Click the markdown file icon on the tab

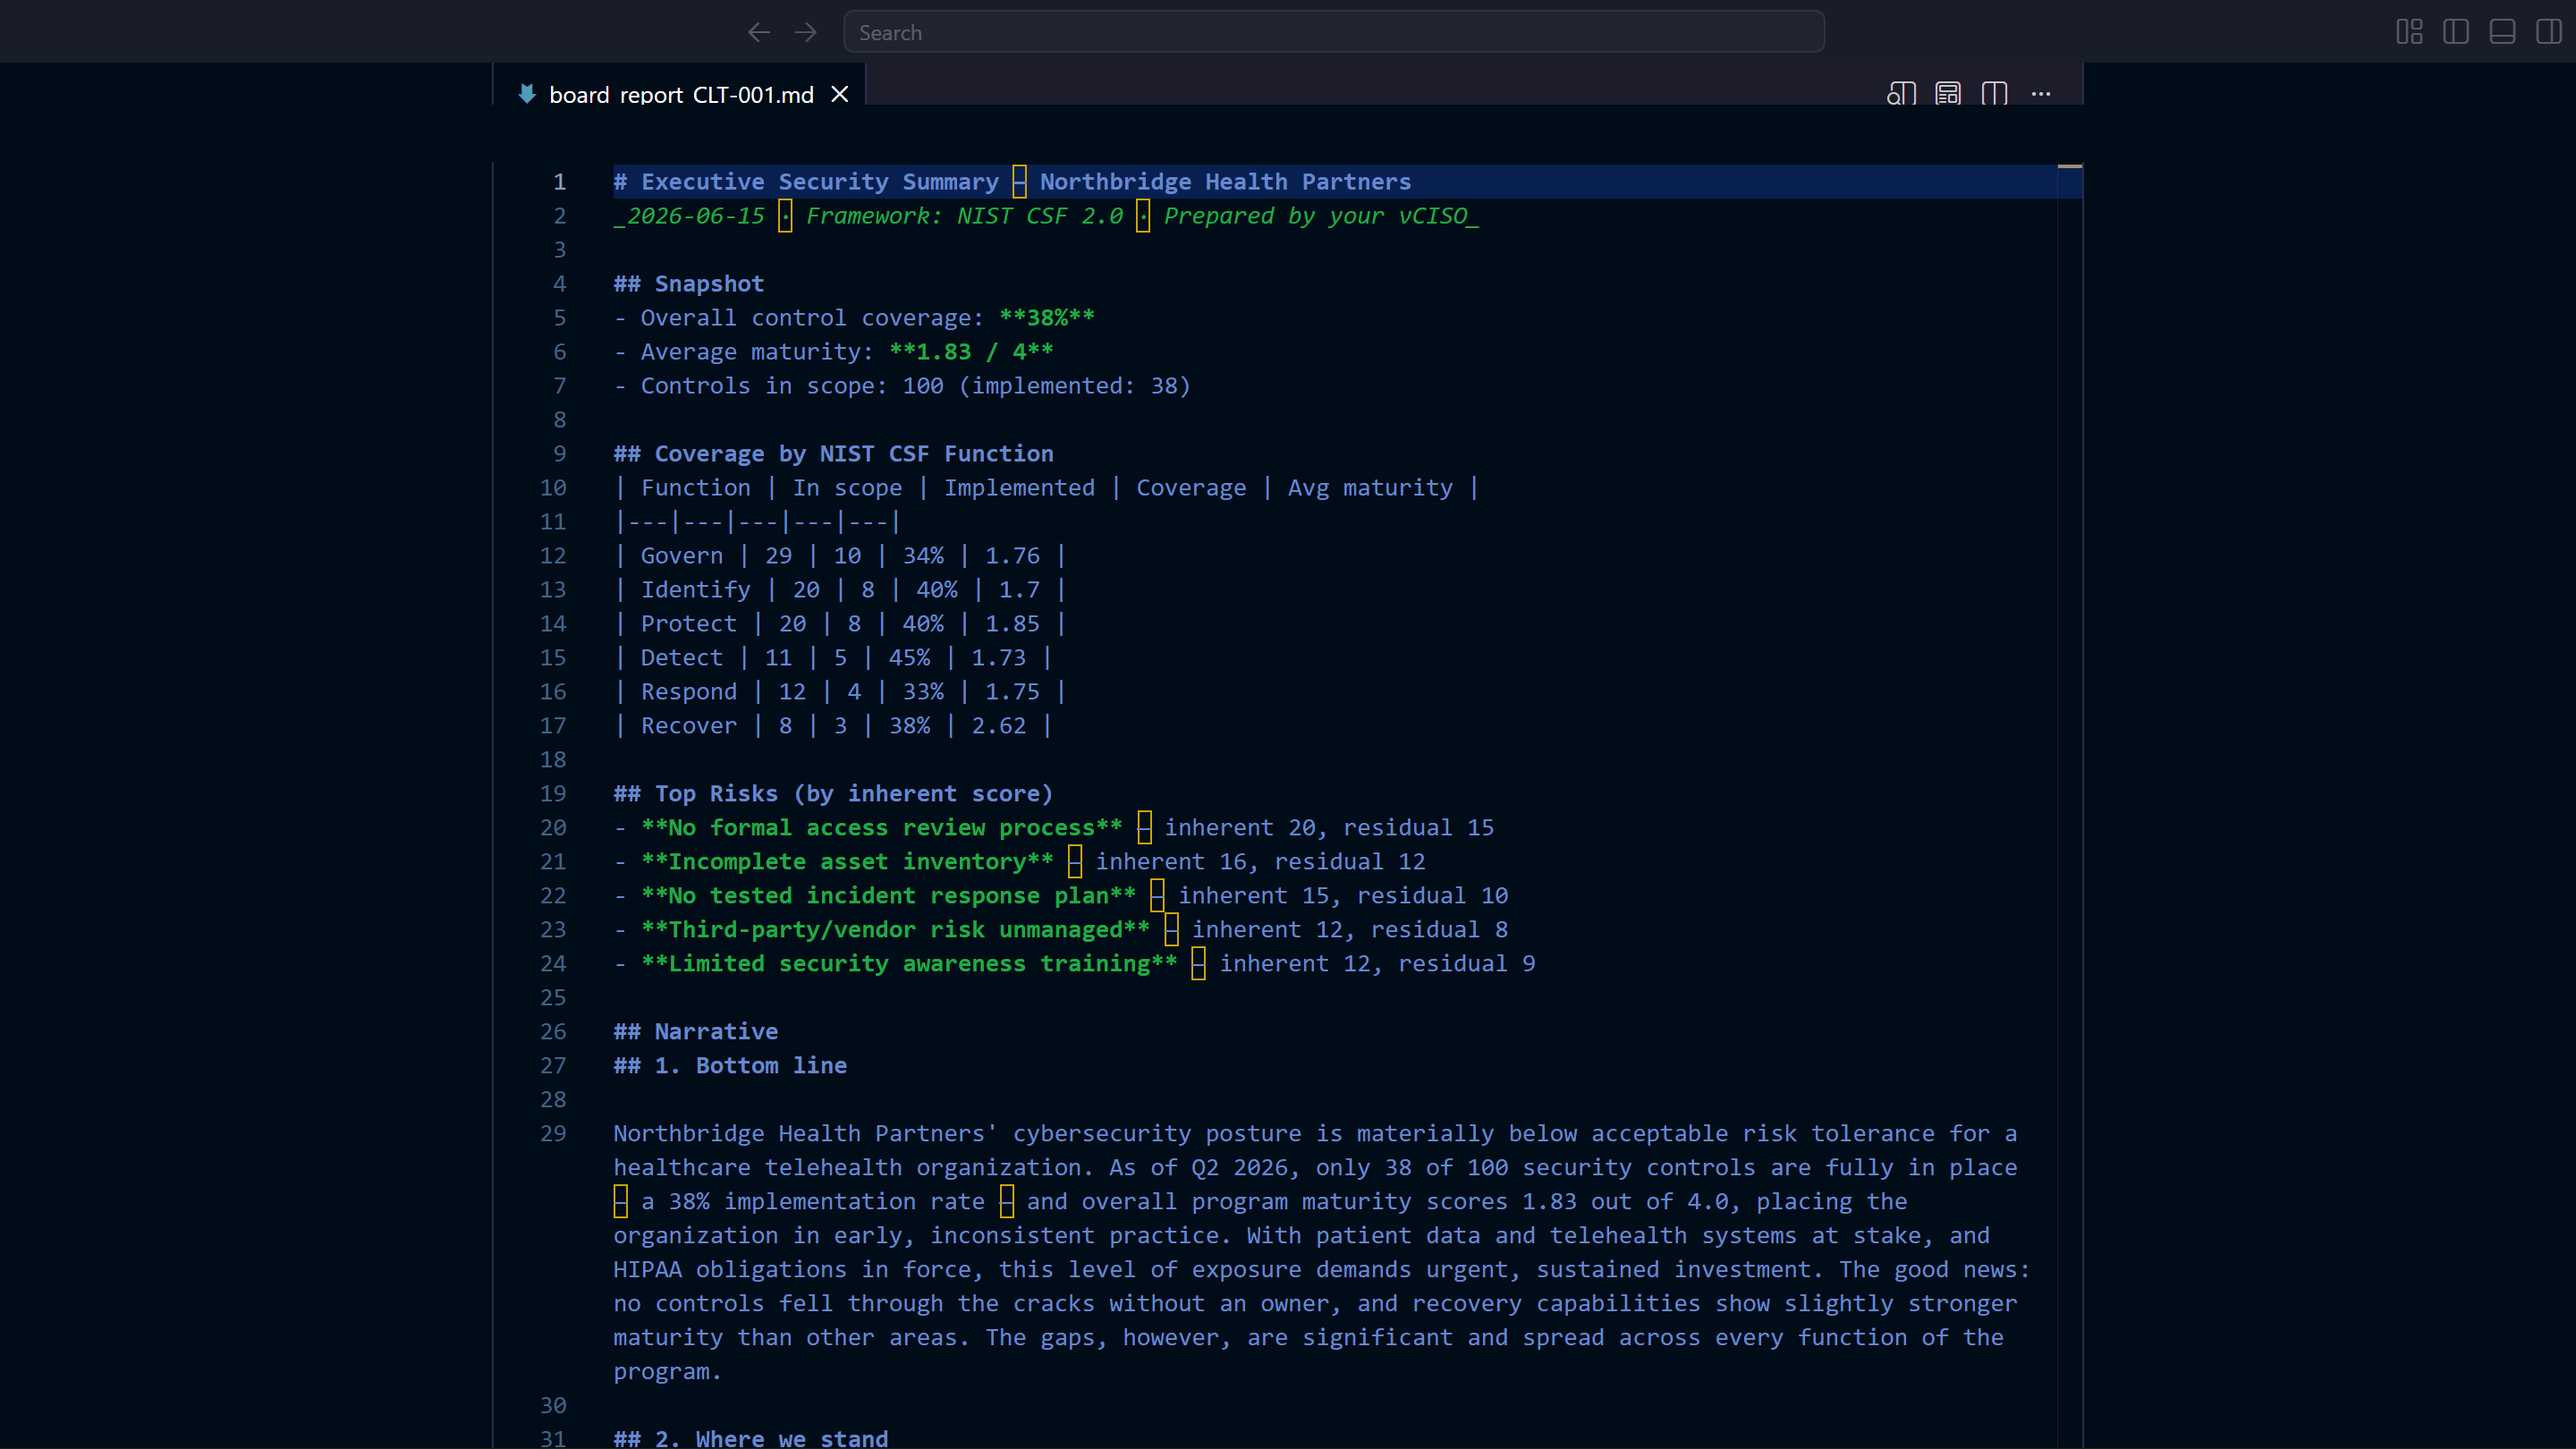point(527,94)
